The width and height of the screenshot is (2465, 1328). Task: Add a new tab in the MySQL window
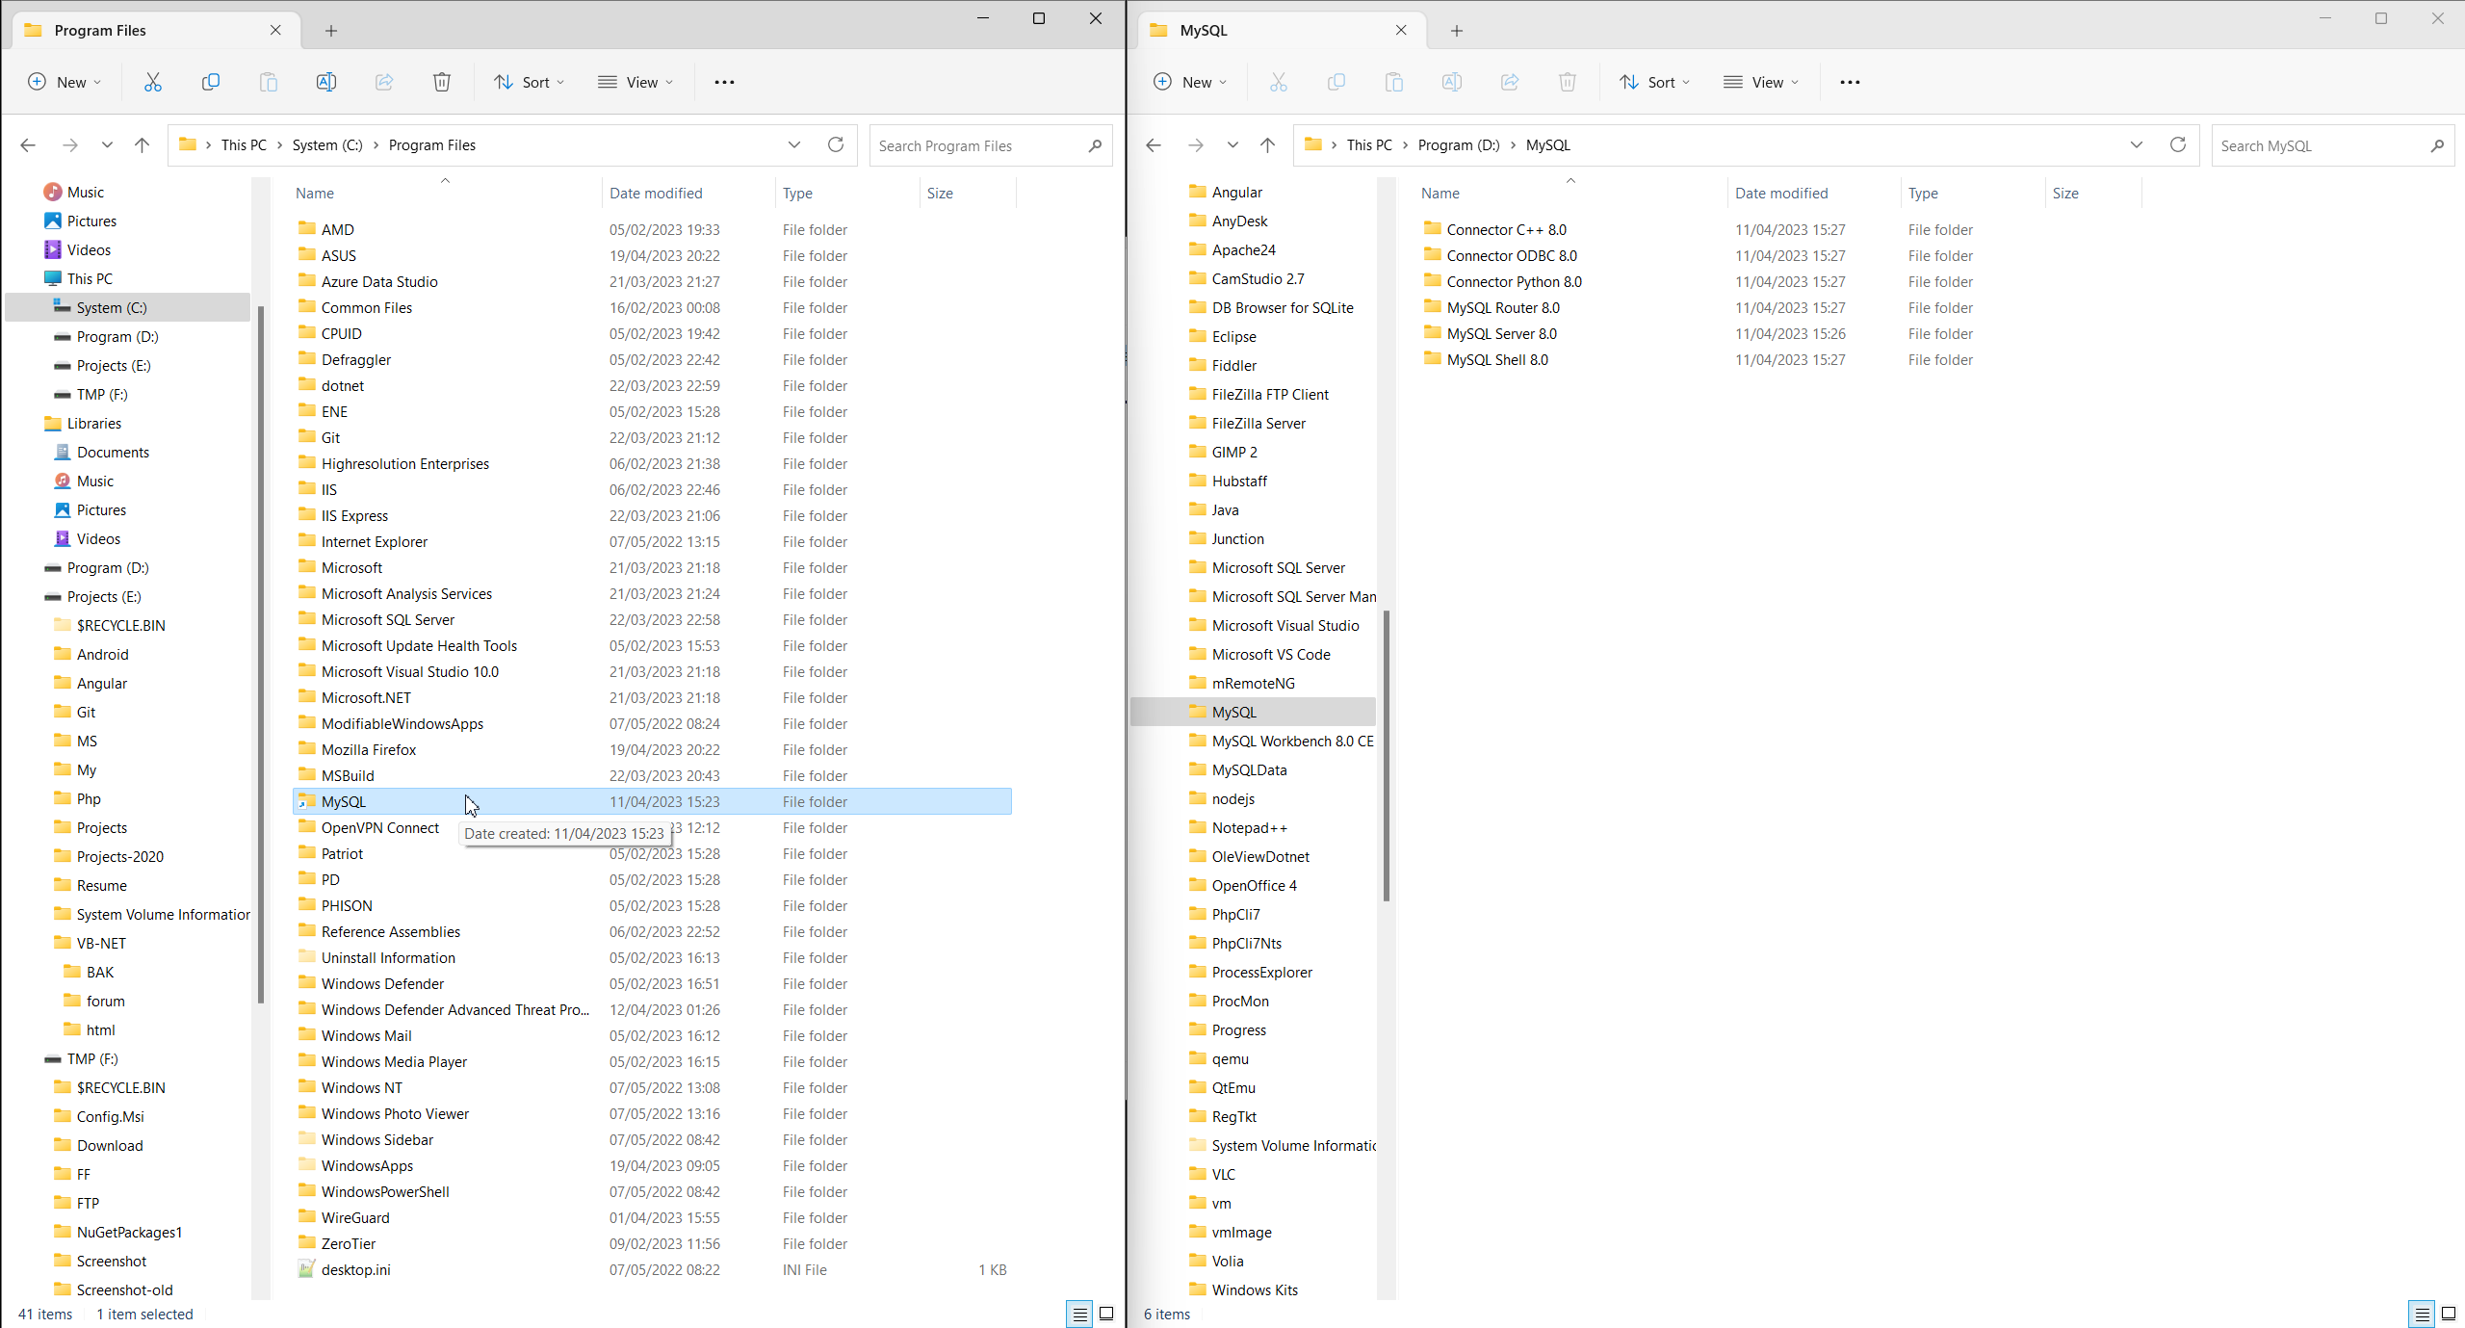pyautogui.click(x=1457, y=31)
